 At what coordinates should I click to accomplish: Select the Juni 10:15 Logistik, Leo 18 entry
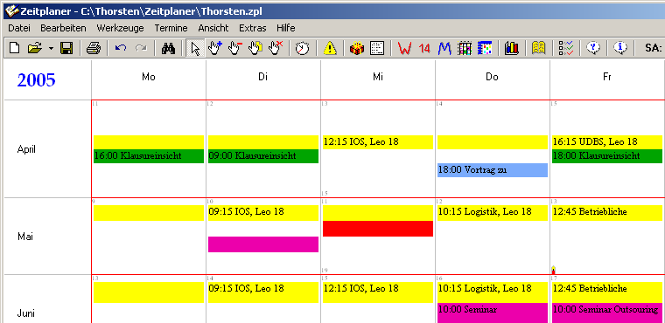493,292
